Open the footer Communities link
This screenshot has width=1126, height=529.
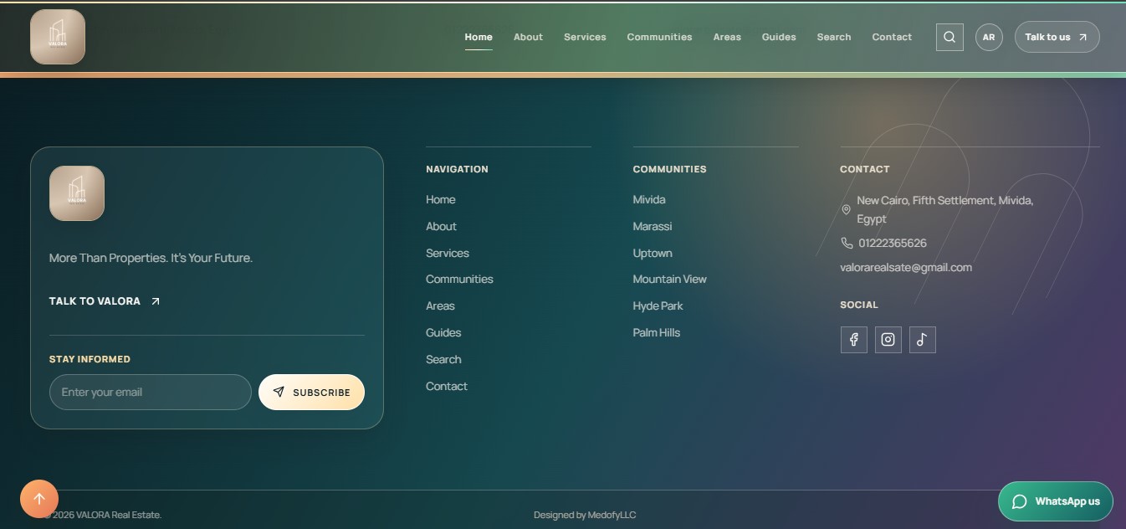(459, 279)
